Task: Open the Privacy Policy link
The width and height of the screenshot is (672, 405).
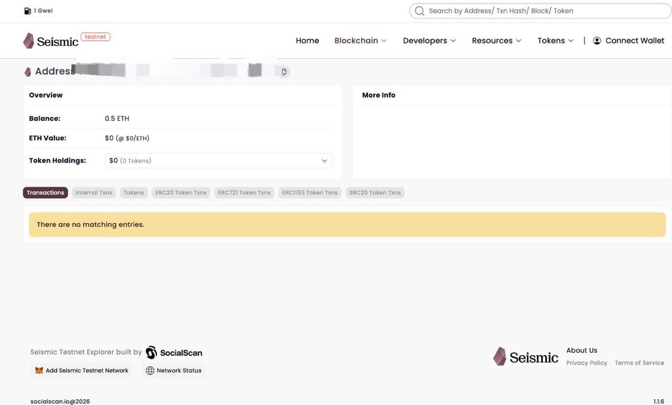Action: click(586, 362)
